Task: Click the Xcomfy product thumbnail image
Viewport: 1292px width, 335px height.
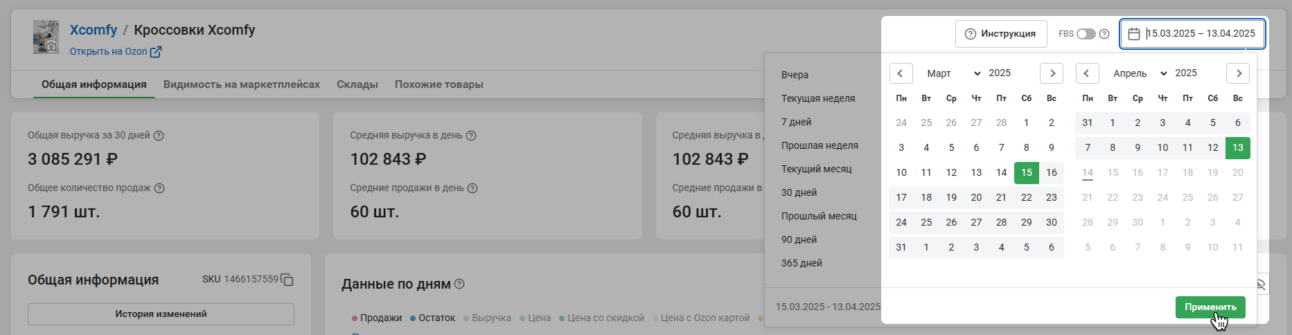Action: click(46, 37)
